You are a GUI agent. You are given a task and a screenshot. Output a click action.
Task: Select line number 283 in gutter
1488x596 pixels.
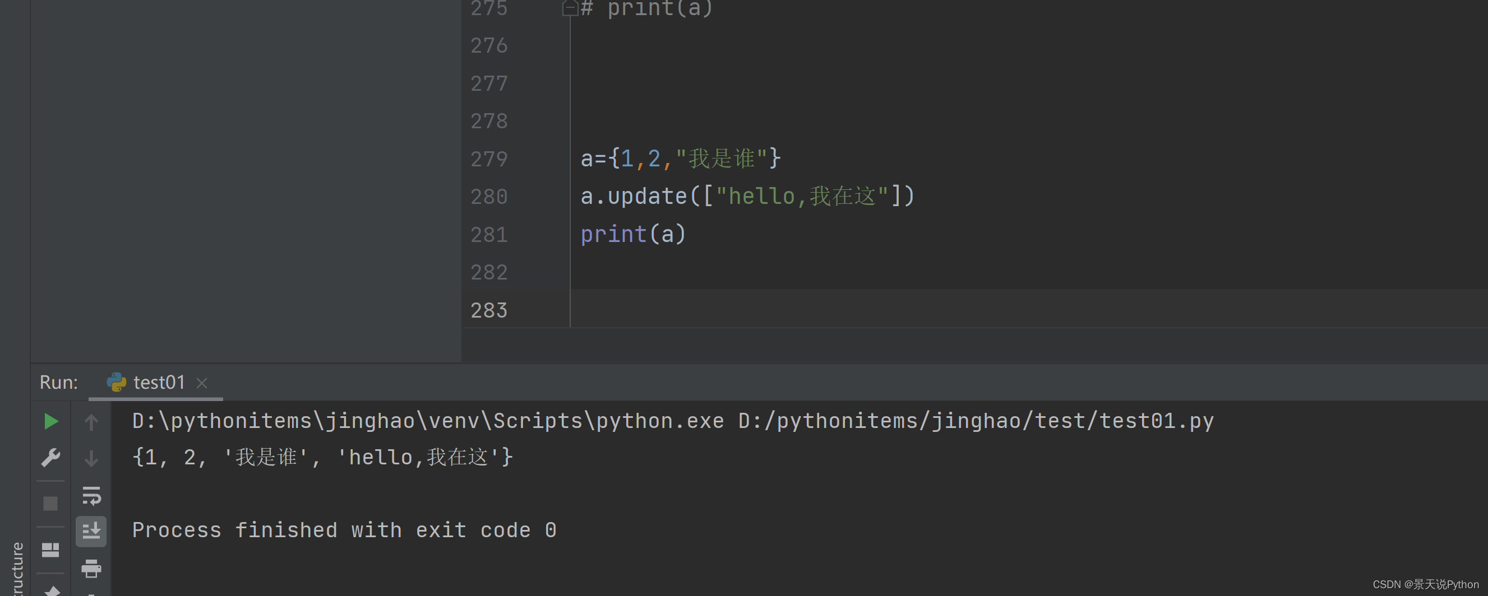[x=489, y=310]
